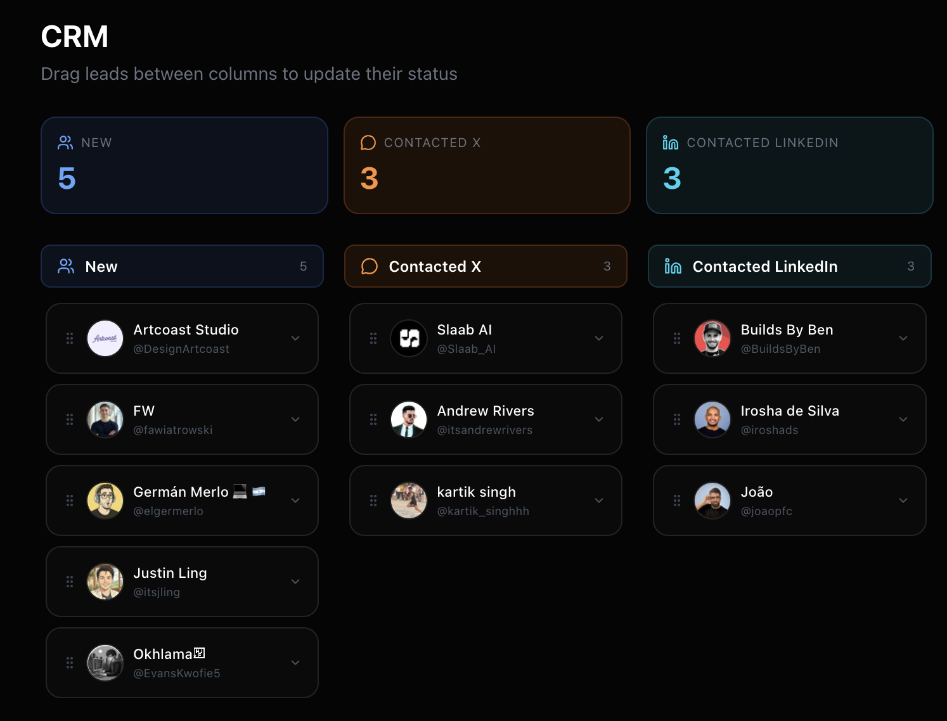Click the Germán Merlo lead name
The height and width of the screenshot is (721, 947).
tap(181, 492)
